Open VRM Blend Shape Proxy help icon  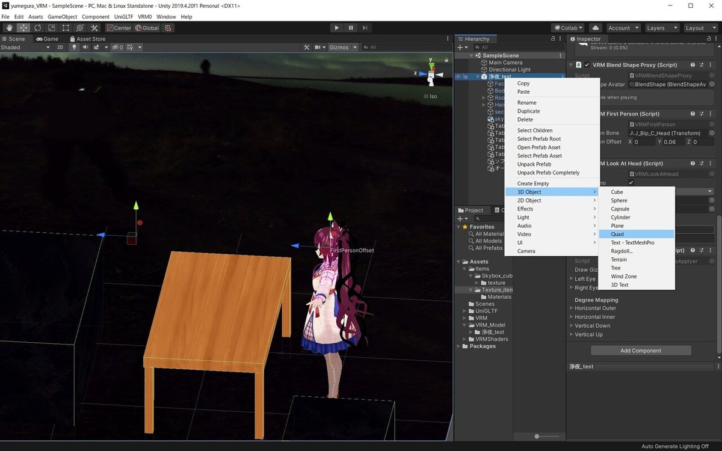pos(693,65)
